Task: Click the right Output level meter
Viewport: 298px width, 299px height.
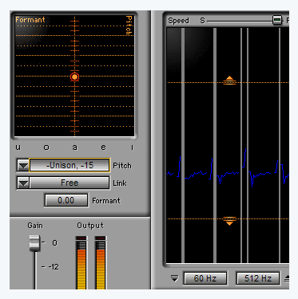Action: tap(101, 262)
